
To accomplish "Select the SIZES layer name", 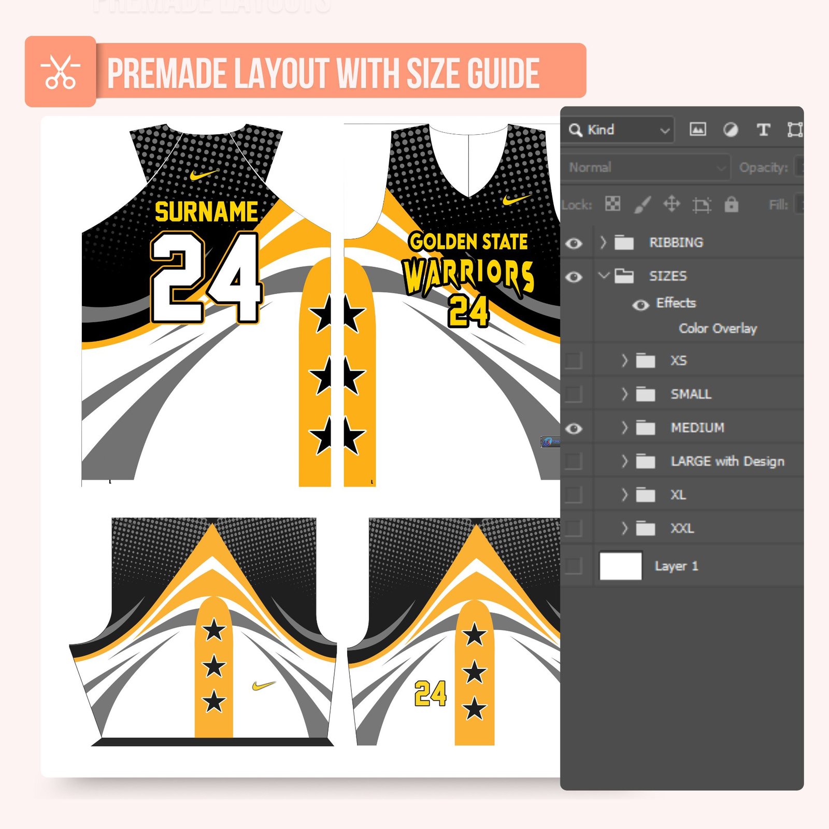I will (x=668, y=276).
